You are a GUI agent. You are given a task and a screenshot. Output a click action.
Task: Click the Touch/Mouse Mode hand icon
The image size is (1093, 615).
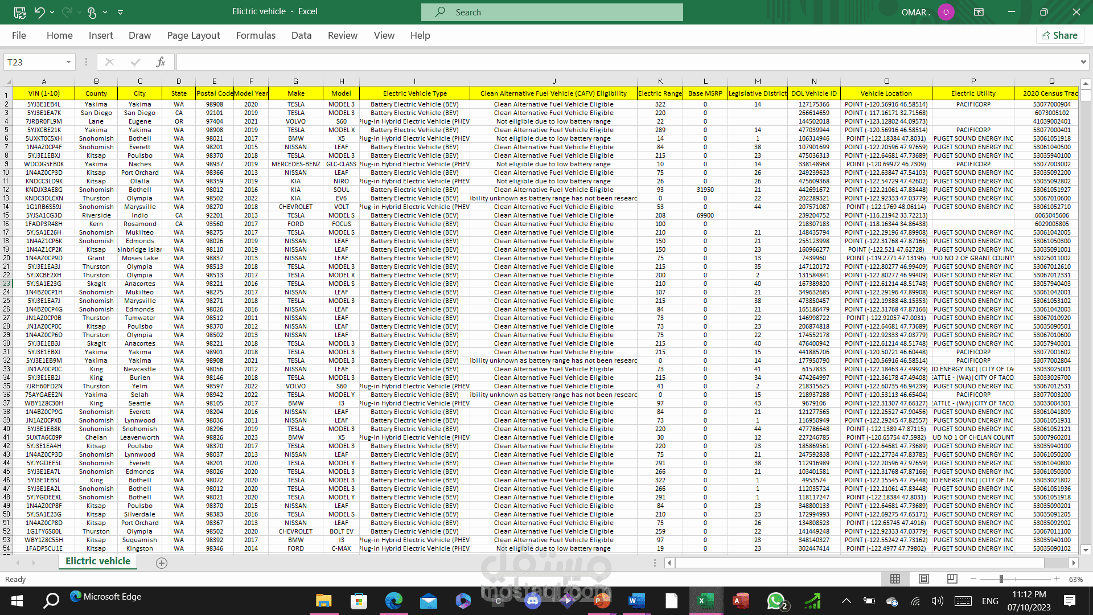[x=91, y=12]
